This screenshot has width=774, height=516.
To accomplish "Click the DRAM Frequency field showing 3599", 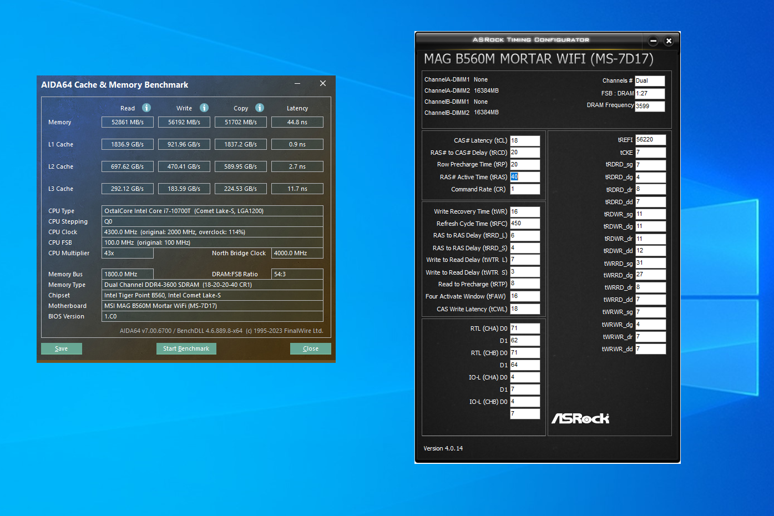I will (650, 106).
